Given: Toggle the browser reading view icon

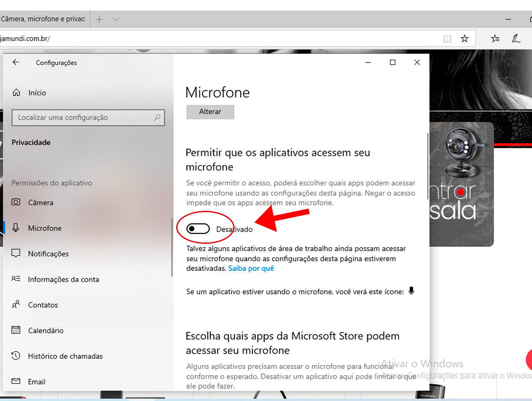Looking at the screenshot, I should 447,39.
